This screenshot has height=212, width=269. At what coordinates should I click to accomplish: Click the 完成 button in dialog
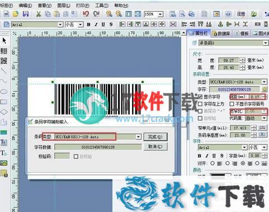(155, 137)
